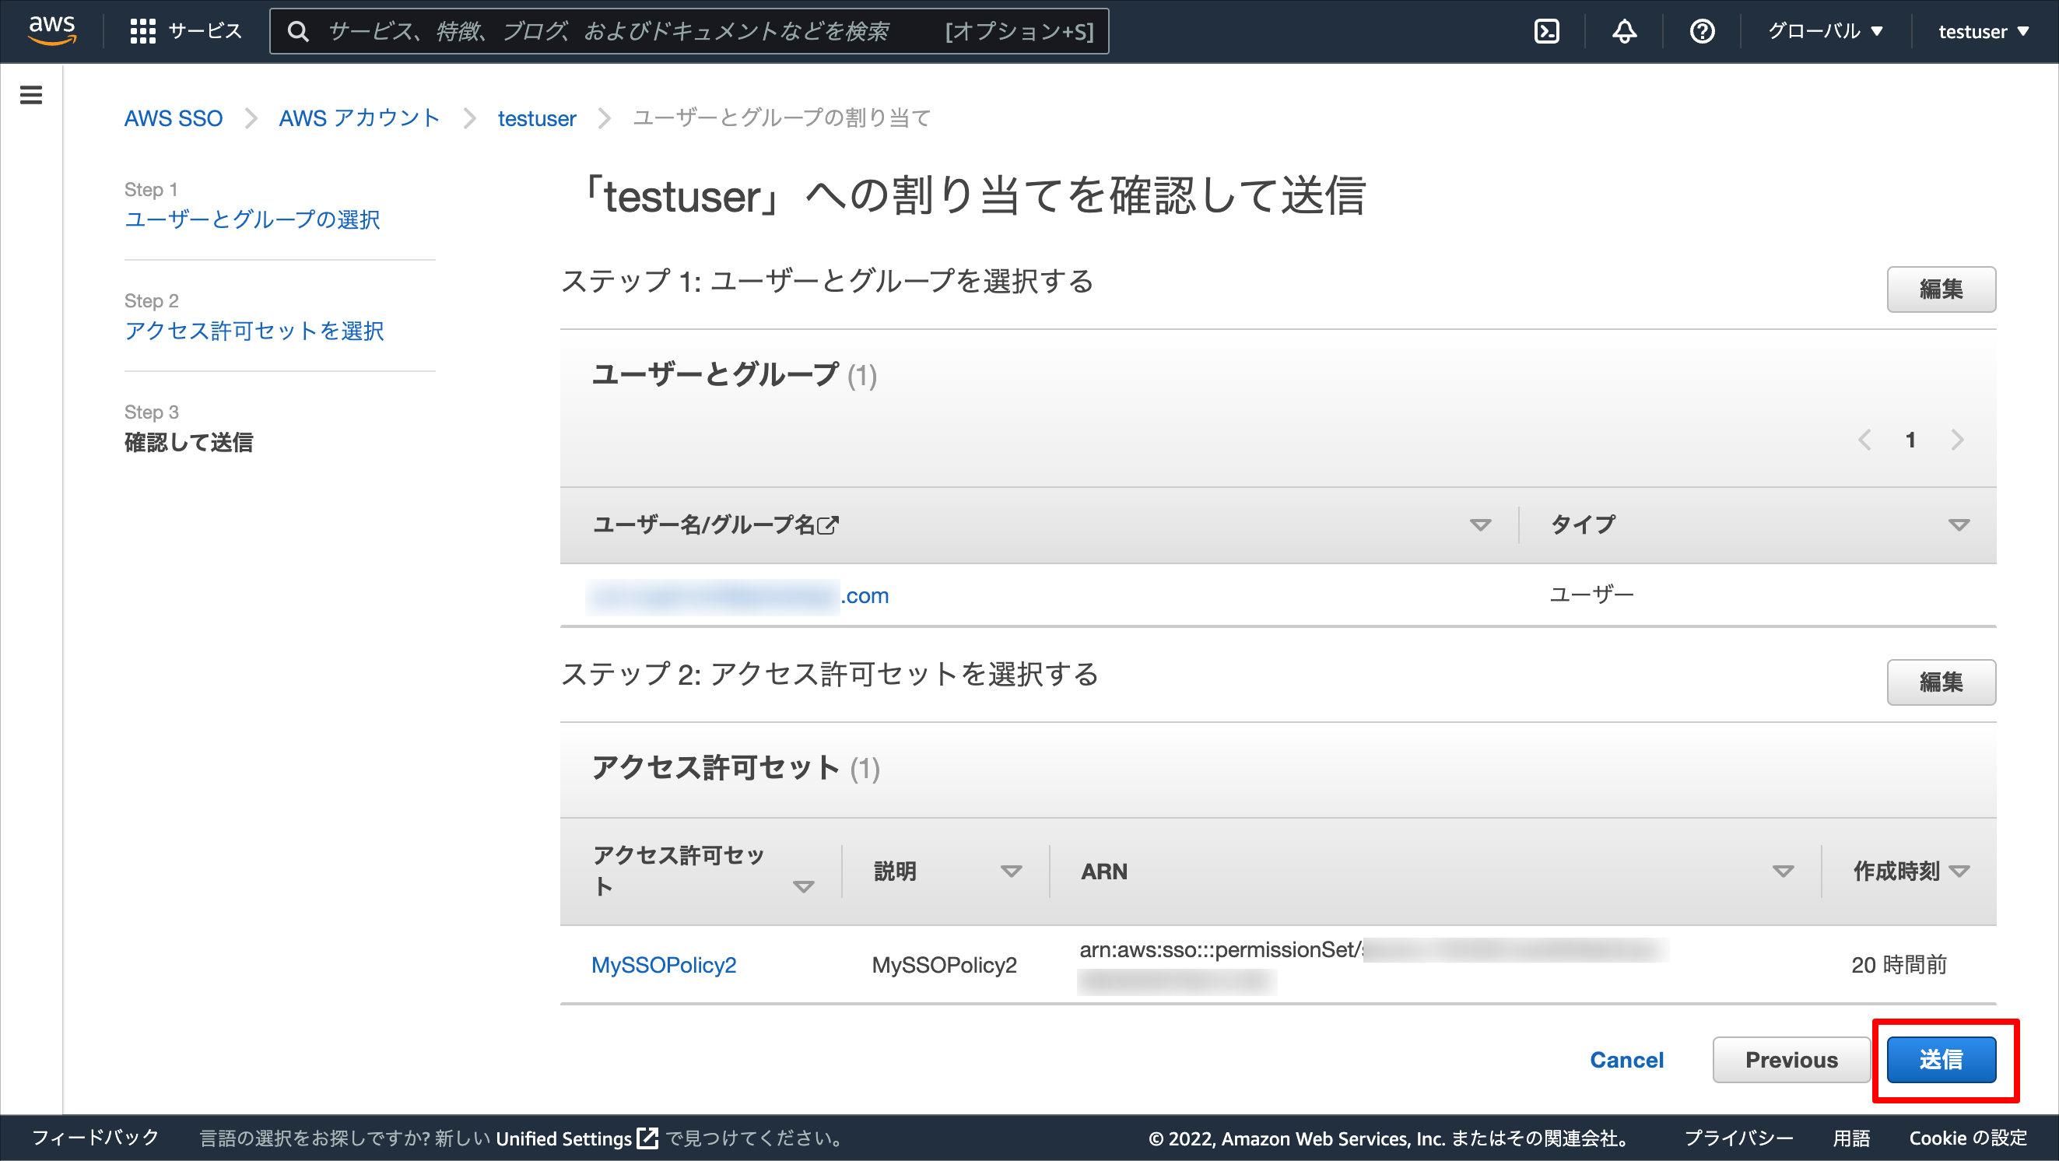Image resolution: width=2059 pixels, height=1161 pixels.
Task: Open AWS SSO breadcrumb link
Action: 174,118
